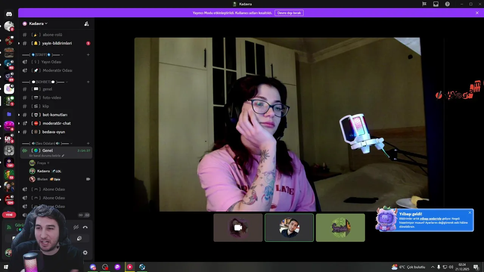Open the bedava-oyun channel
The image size is (484, 272).
point(56,132)
